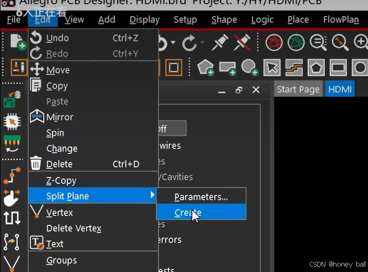
Task: Choose Change in the Edit menu
Action: [93, 149]
